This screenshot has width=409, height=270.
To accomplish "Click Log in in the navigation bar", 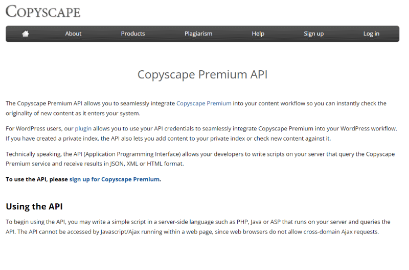I will (371, 34).
